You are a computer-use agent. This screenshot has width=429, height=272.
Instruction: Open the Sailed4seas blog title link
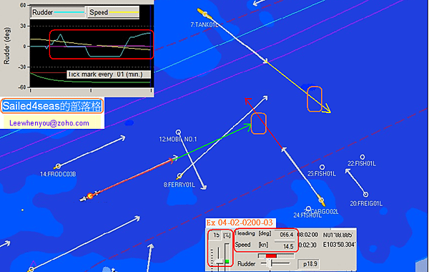pos(51,106)
